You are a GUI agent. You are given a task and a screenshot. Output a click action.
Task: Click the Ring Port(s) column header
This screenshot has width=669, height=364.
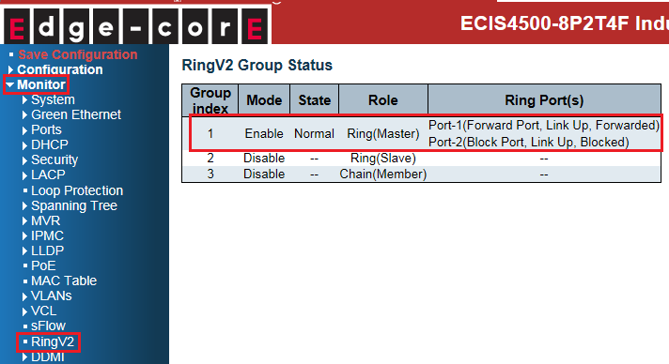544,100
